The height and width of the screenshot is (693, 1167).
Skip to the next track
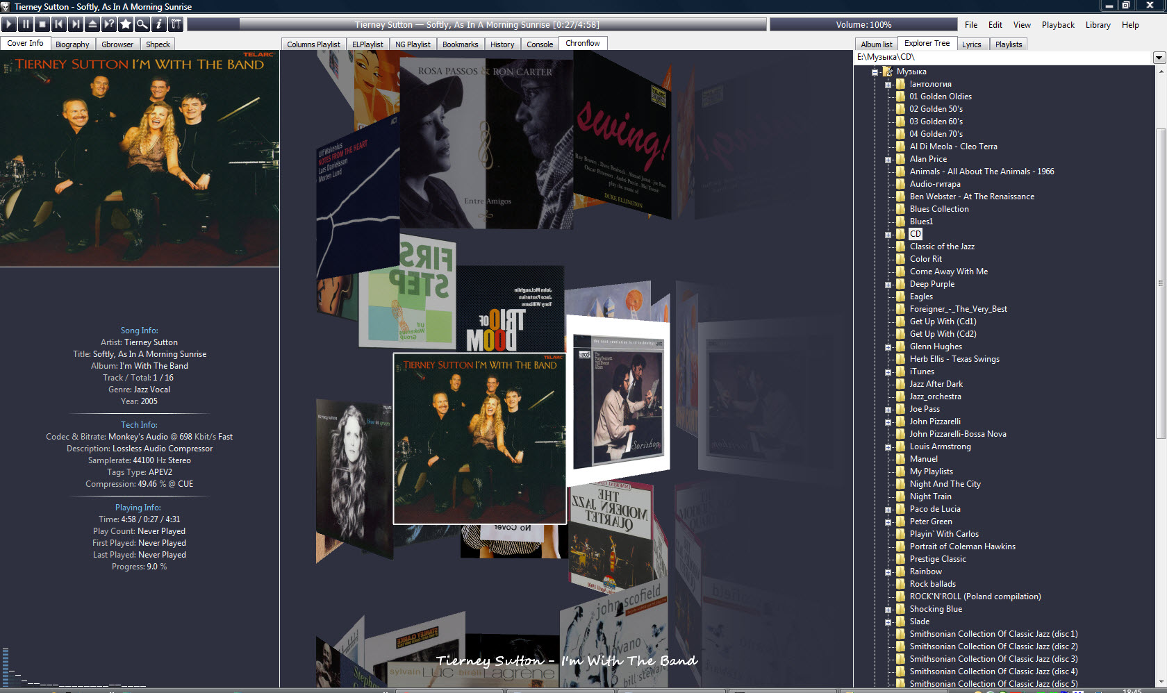click(76, 24)
